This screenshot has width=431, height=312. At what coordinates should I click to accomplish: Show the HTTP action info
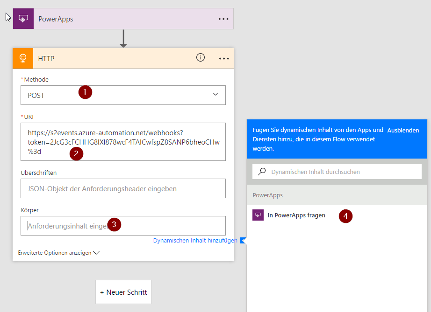(x=201, y=57)
